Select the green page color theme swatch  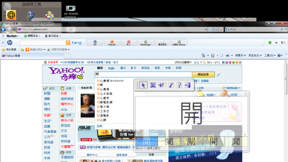(x=233, y=63)
